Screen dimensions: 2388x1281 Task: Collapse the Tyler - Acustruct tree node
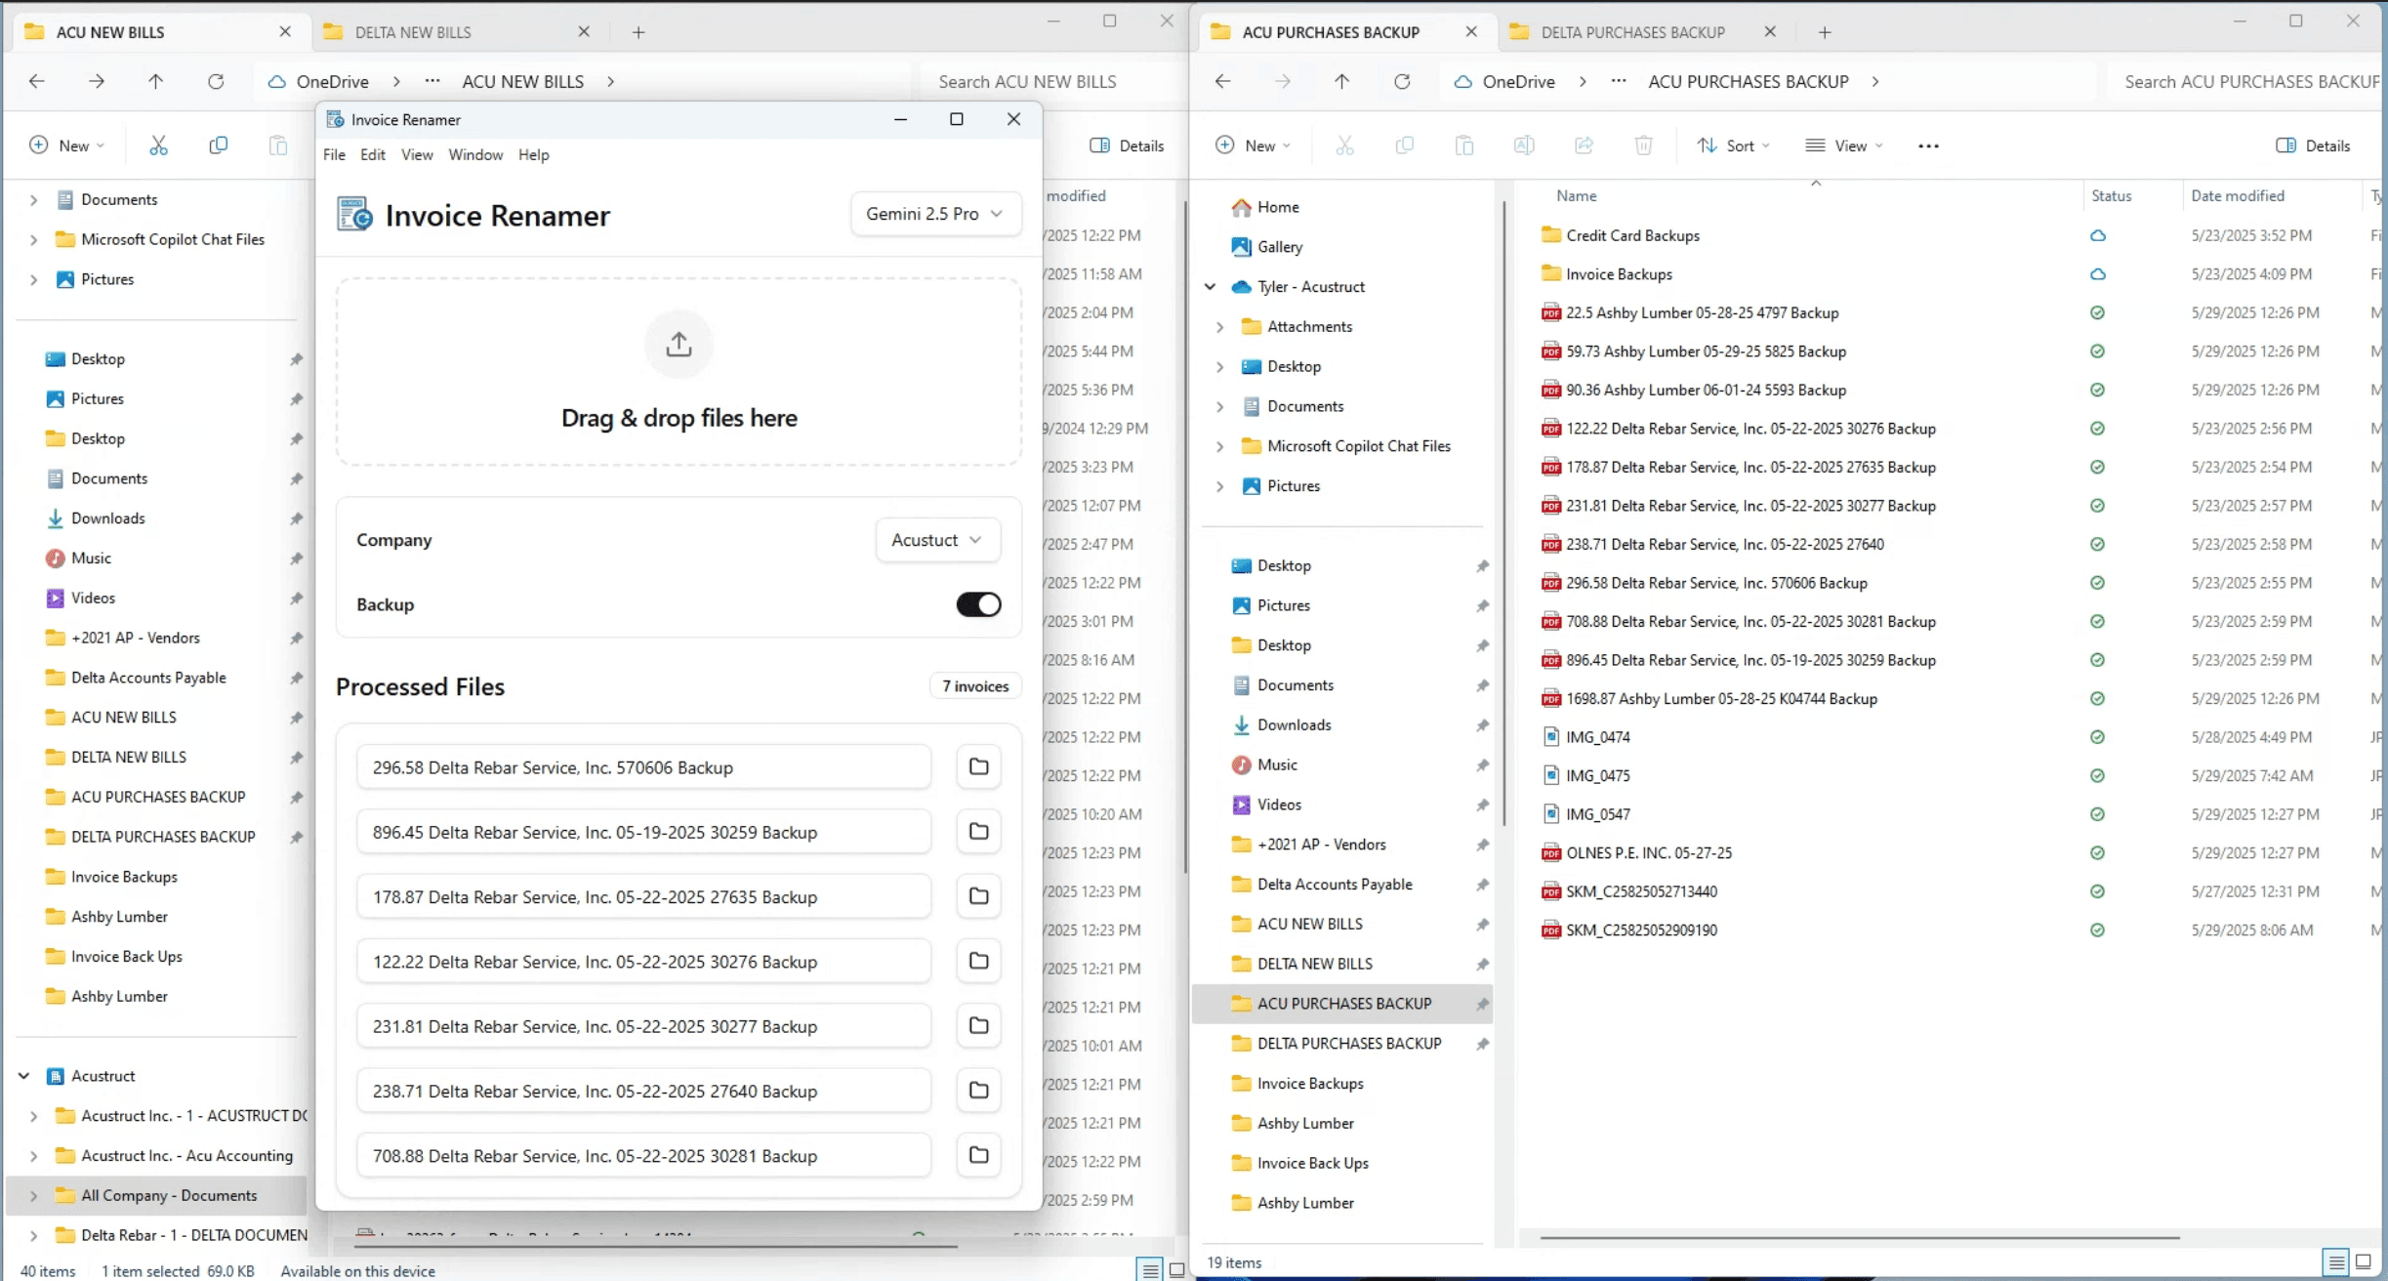[1211, 287]
